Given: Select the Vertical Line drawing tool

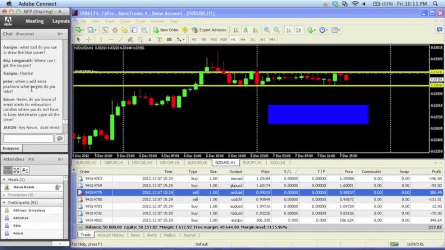Looking at the screenshot, I should click(x=101, y=39).
